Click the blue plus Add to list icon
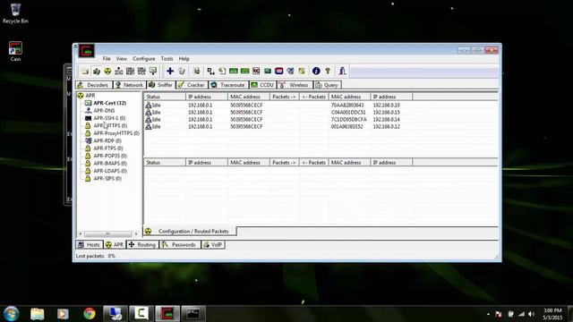 (x=170, y=72)
